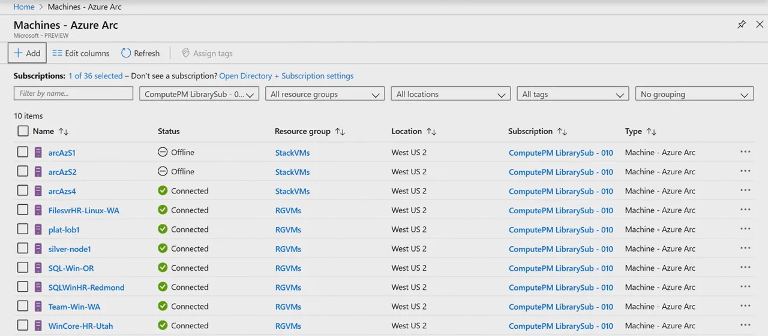Open the Edit columns option
The image size is (768, 336).
click(x=81, y=53)
